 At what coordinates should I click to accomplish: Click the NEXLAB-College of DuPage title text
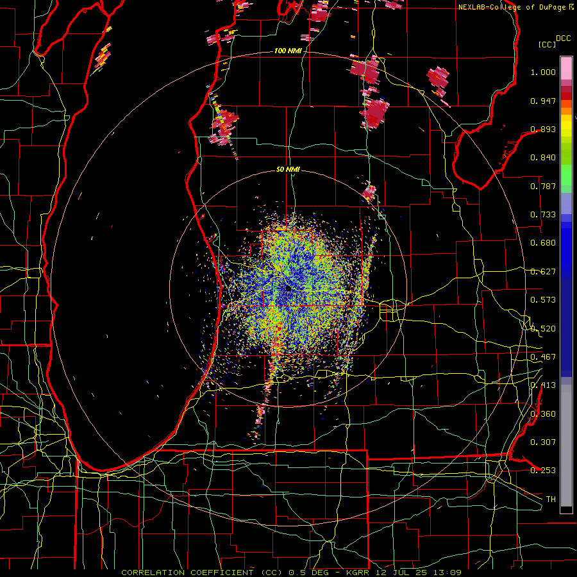(x=515, y=7)
